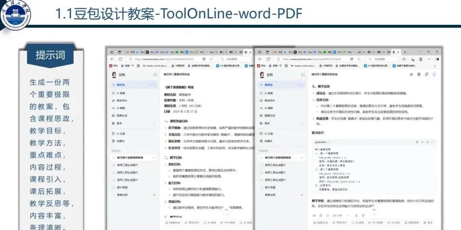Screen dimensions: 461x230
Task: Select 查看全部 in right sidebar history
Action: (x=271, y=195)
